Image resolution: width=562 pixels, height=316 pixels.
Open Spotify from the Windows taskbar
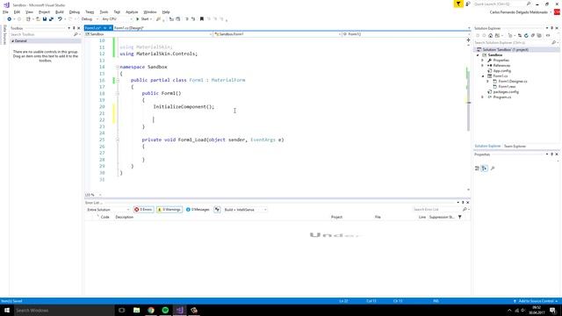pos(165,310)
